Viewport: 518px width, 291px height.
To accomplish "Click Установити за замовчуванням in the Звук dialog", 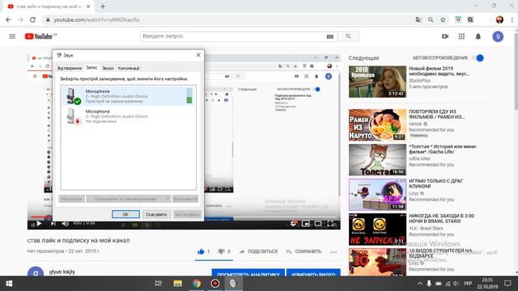I will [x=125, y=199].
